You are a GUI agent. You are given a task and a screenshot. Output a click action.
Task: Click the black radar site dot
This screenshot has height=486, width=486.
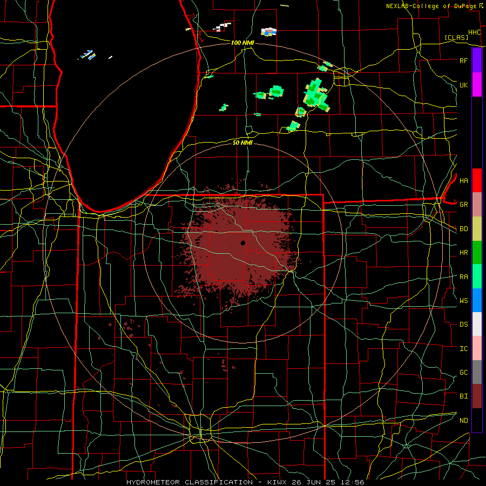click(x=242, y=243)
